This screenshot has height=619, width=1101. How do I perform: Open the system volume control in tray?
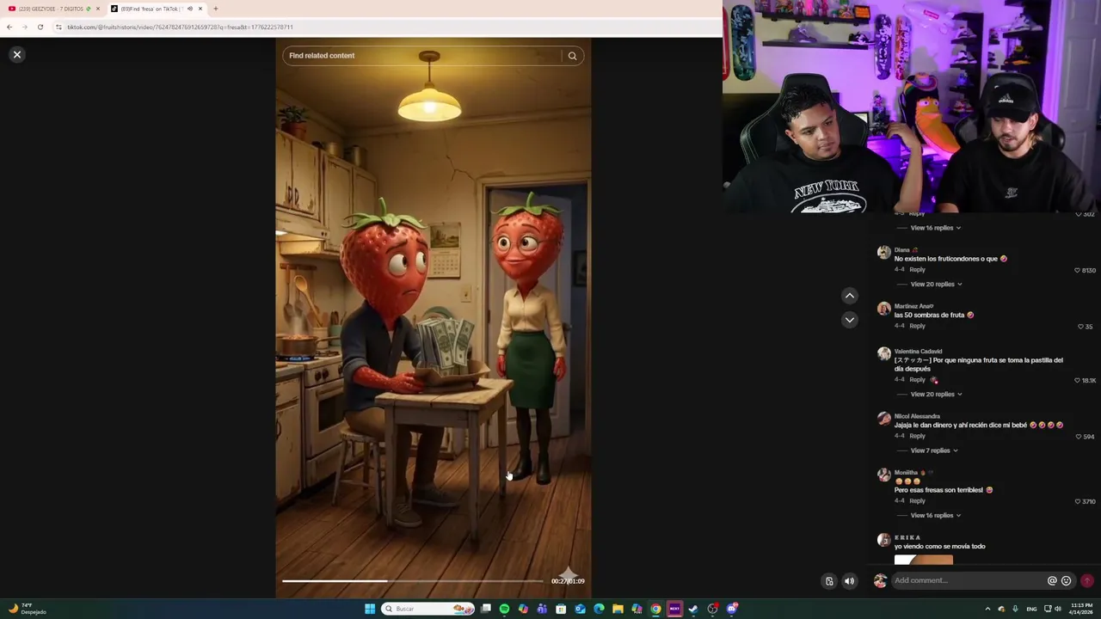(x=1058, y=609)
